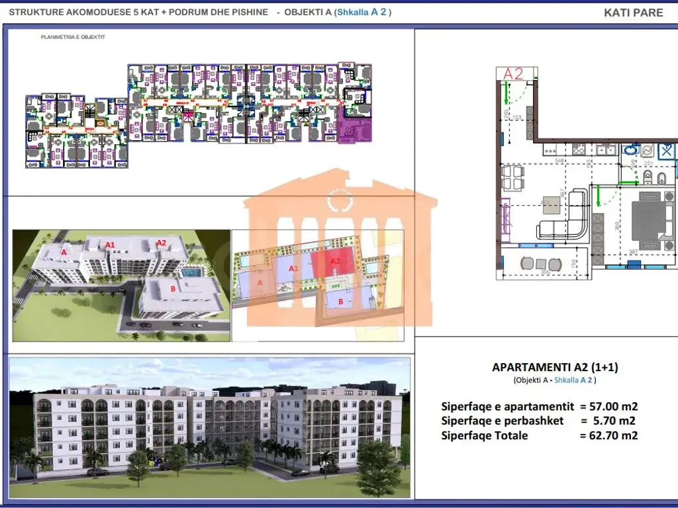
Task: Click the toilet symbol in the bathroom
Action: (x=648, y=177)
